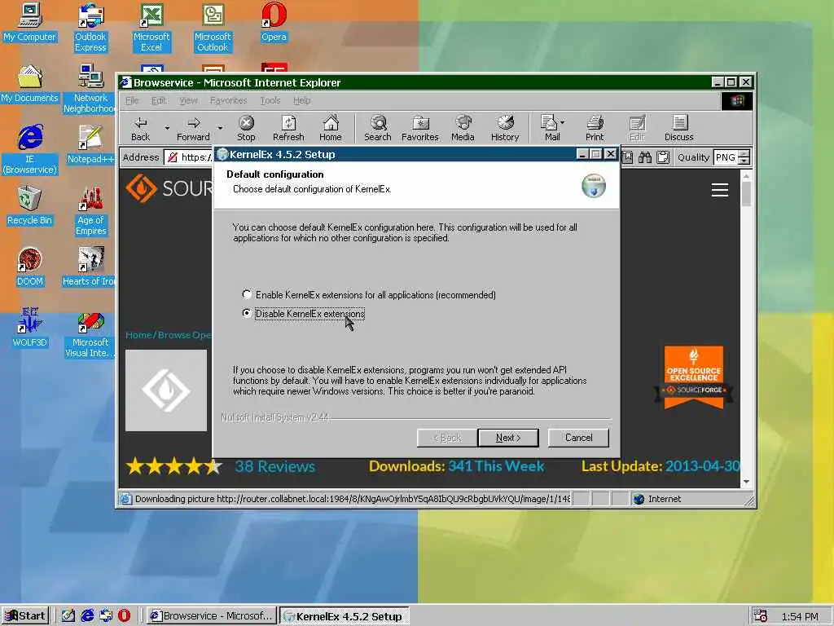Open the History toolbar icon

click(505, 129)
